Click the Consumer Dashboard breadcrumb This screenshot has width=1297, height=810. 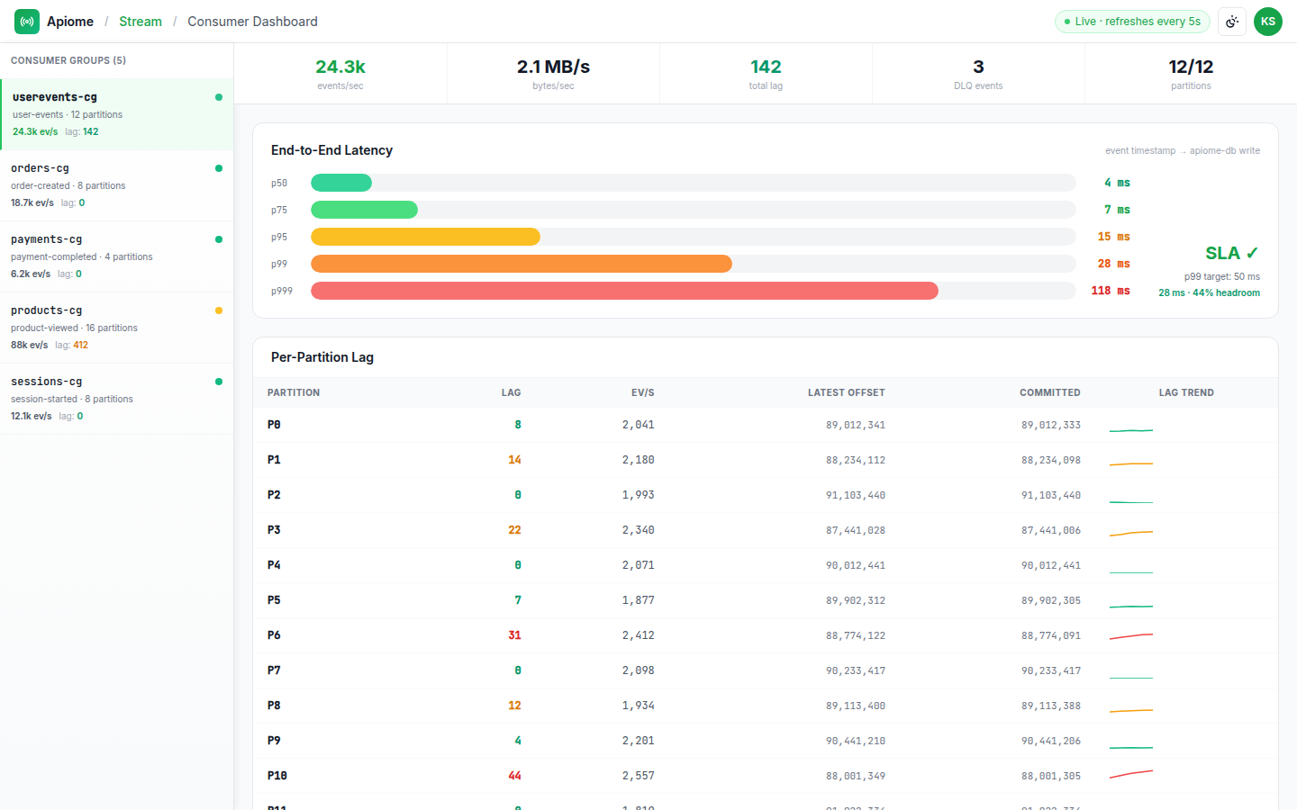pyautogui.click(x=252, y=22)
